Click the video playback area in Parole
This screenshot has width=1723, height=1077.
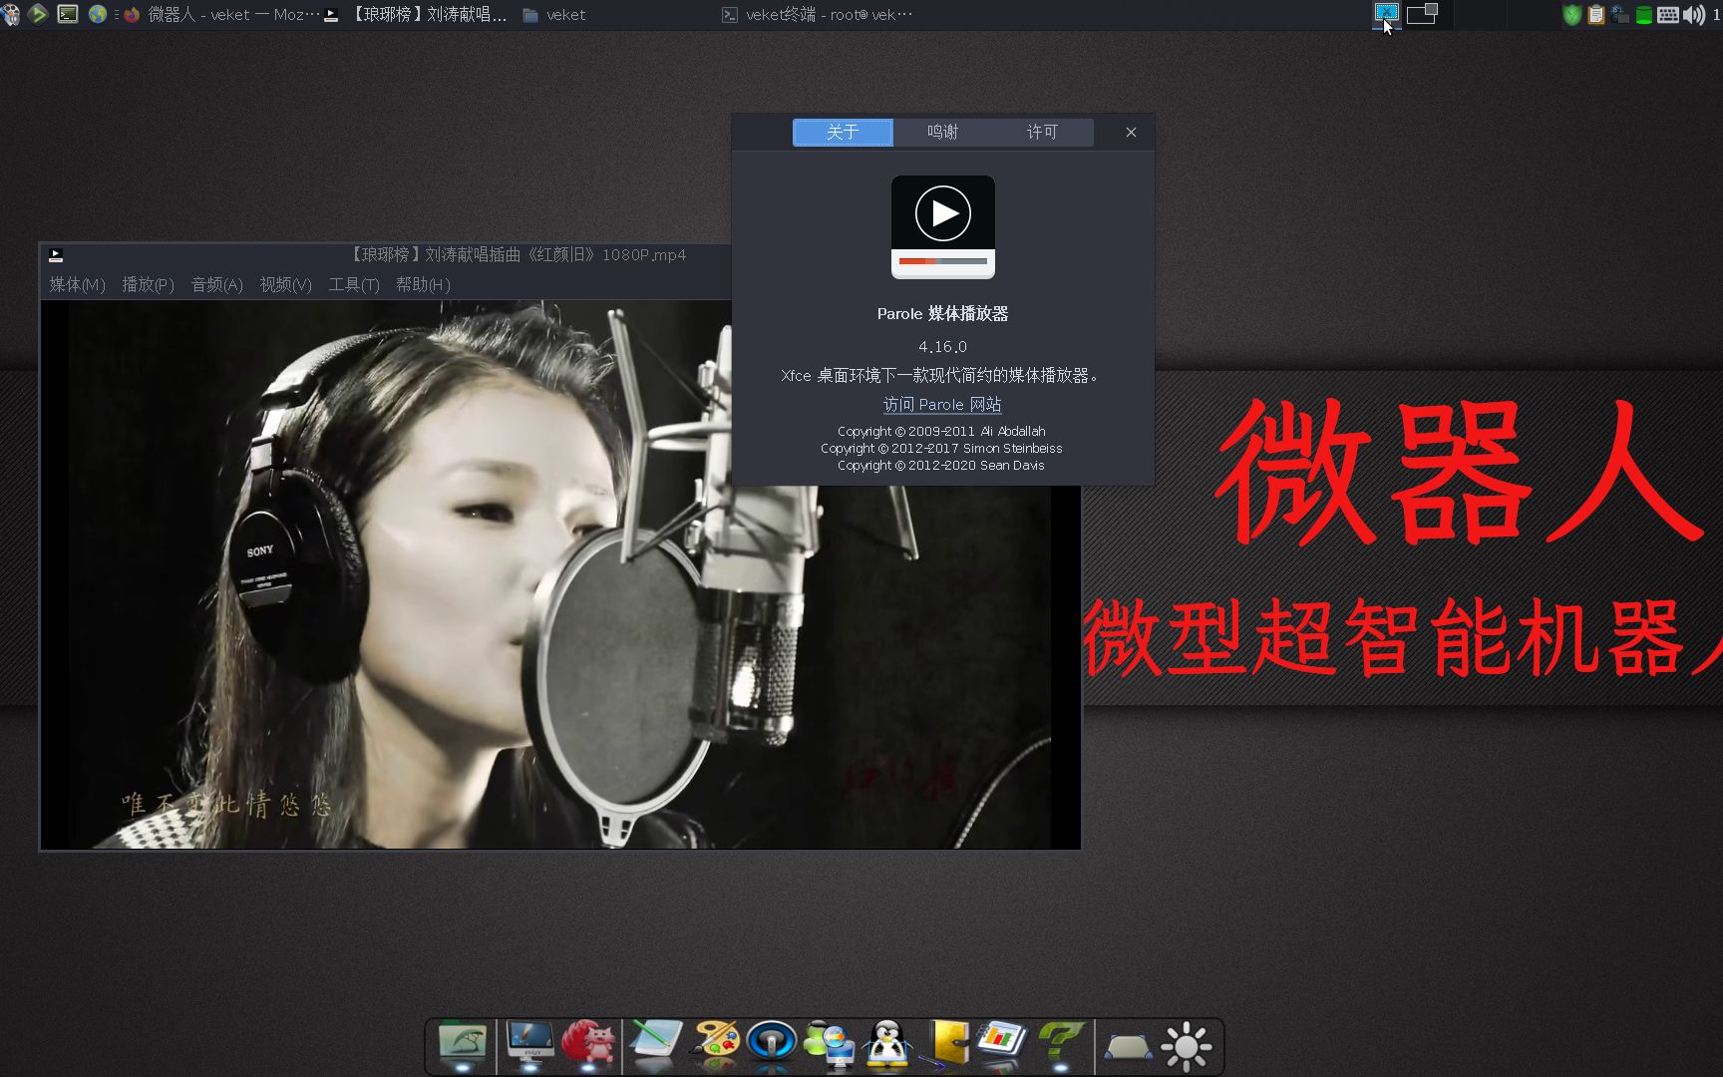tap(559, 574)
